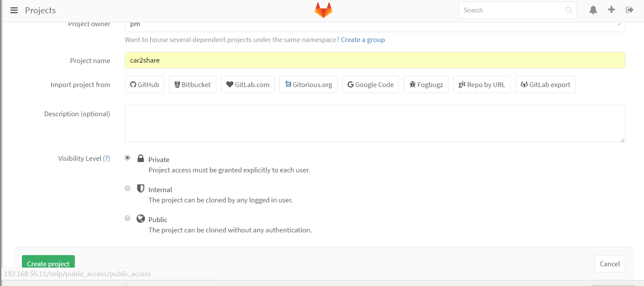Viewport: 644px width, 286px height.
Task: Click the plus icon for new project
Action: pos(611,10)
